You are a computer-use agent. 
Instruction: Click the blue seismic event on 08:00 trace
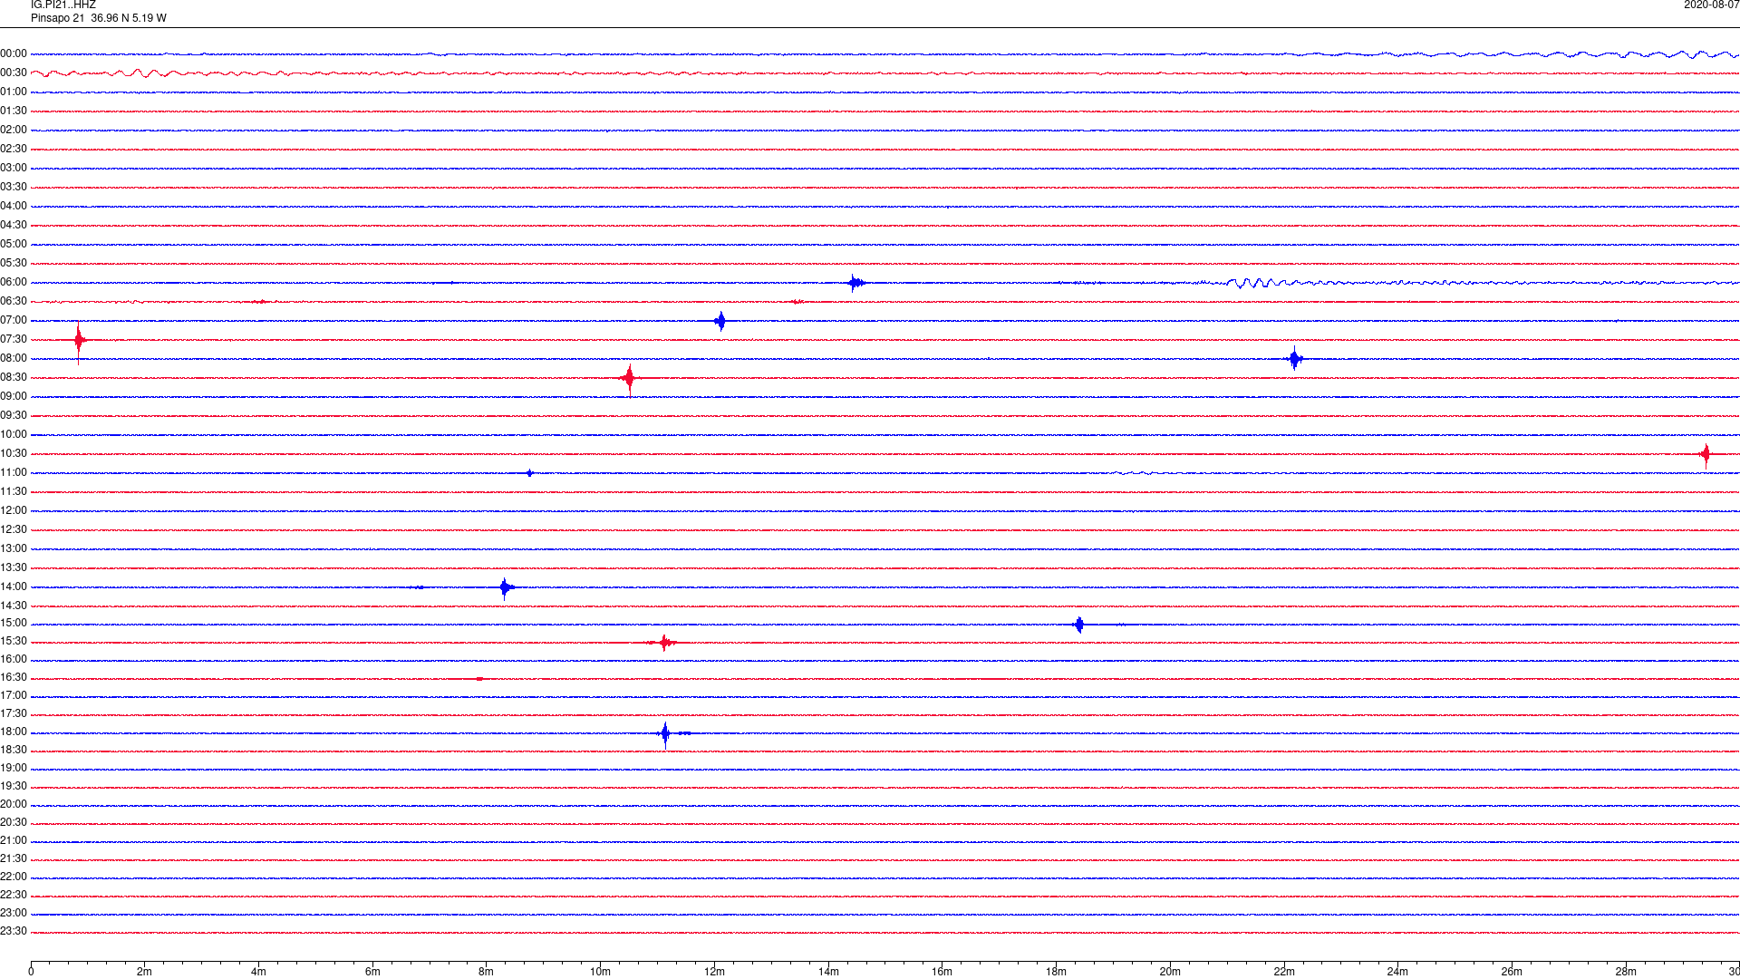click(1295, 359)
